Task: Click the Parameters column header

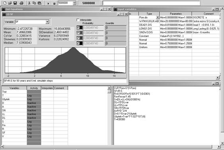Action: 176,13
